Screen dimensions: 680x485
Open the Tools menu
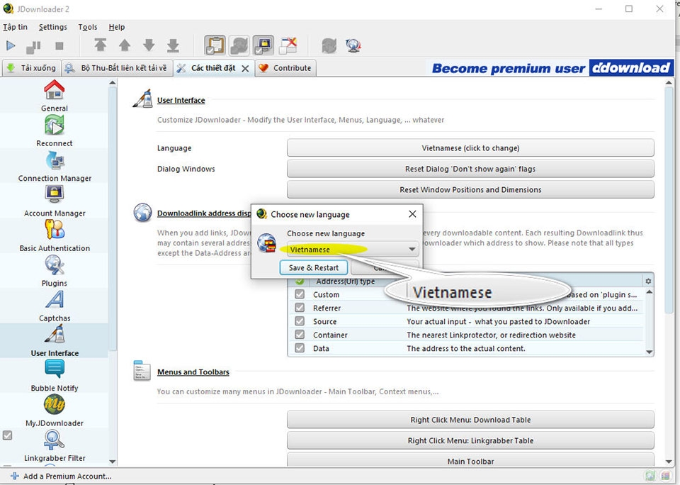[x=88, y=27]
